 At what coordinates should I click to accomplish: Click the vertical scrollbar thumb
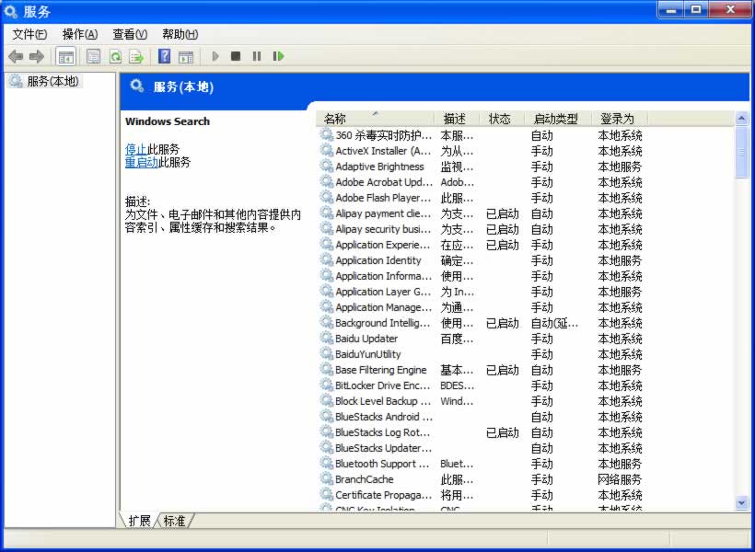coord(741,152)
